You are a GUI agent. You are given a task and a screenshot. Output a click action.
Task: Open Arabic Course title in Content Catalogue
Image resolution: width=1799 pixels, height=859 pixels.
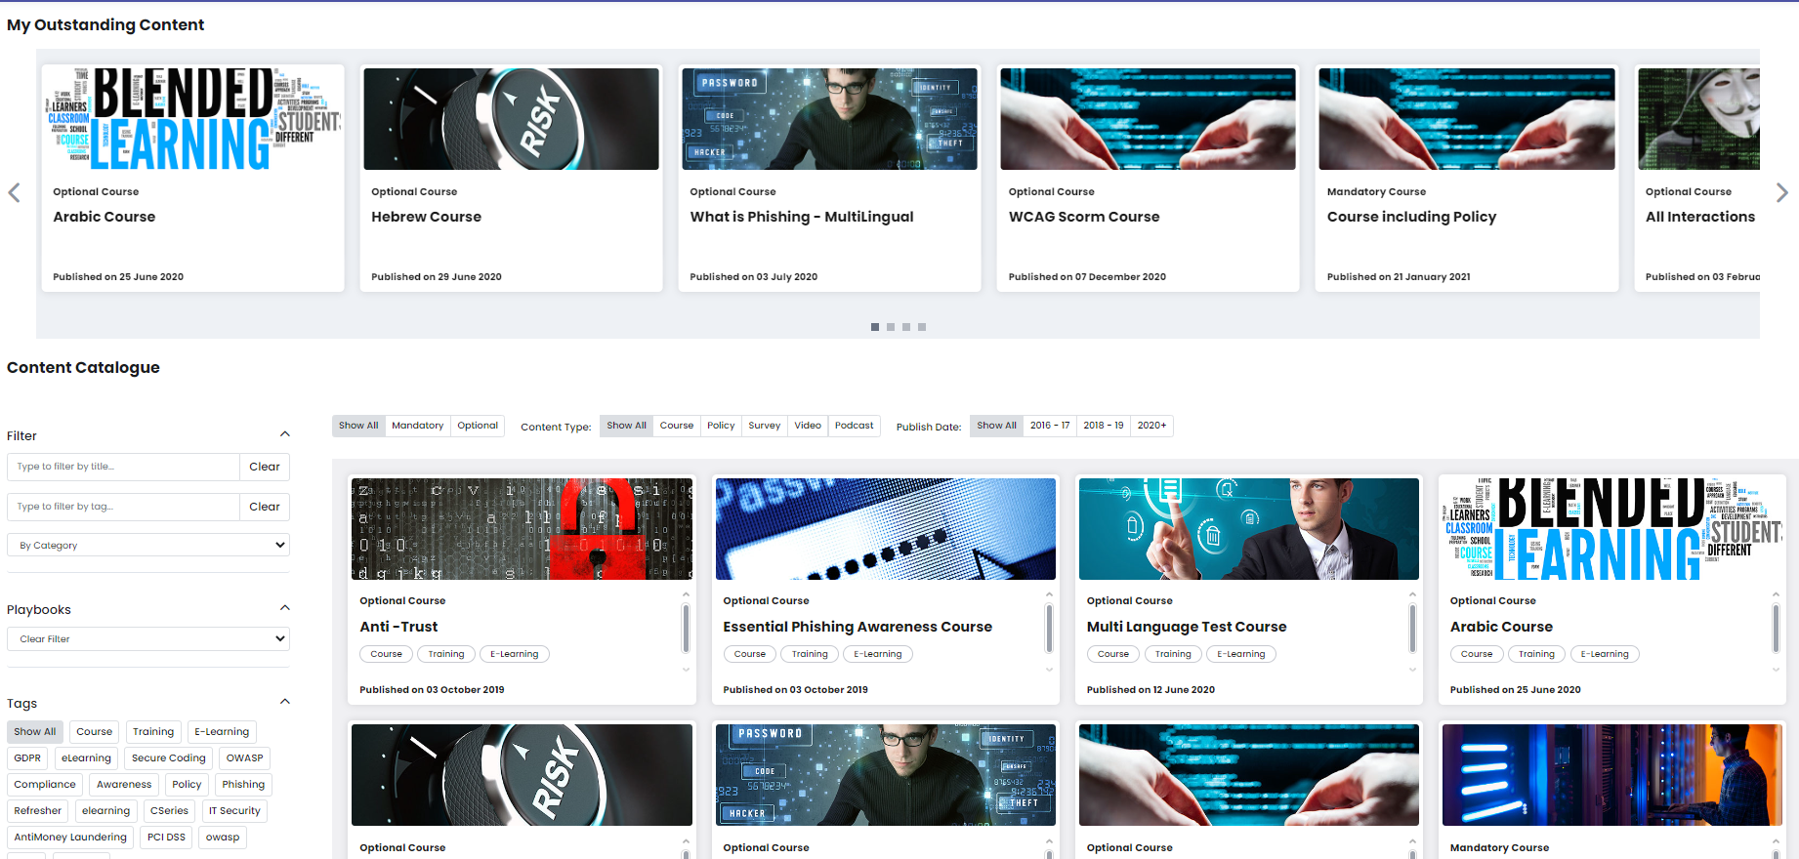click(1501, 627)
